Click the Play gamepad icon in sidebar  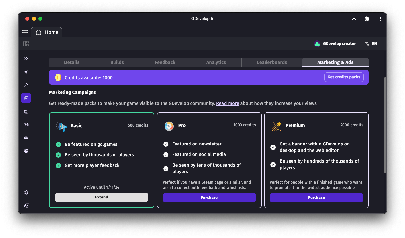pos(26,138)
